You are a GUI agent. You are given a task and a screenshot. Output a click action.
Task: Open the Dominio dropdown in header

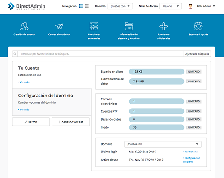120,6
